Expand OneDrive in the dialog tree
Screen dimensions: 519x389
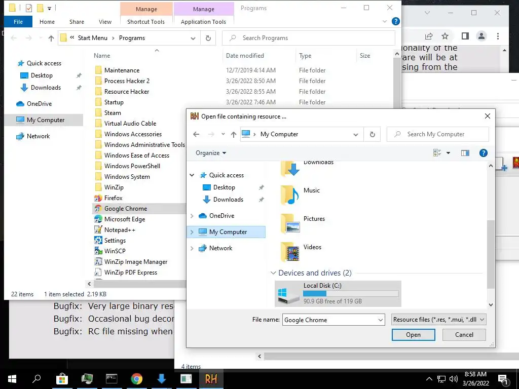192,216
